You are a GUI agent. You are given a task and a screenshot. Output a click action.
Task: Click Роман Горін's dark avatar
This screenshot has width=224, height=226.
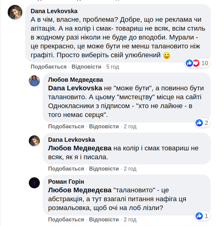(x=34, y=183)
